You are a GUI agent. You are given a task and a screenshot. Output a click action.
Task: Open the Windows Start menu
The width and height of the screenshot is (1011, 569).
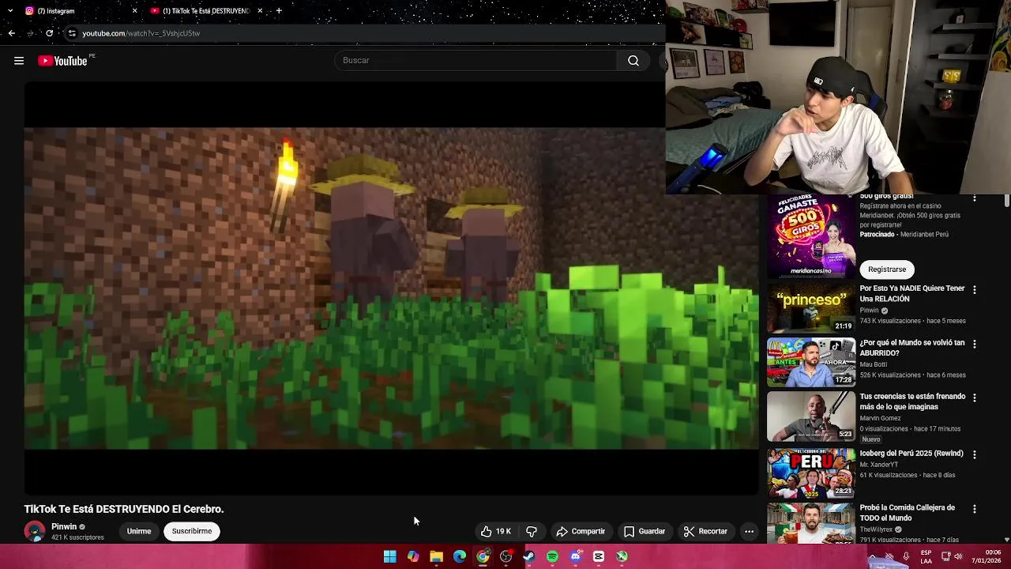[390, 557]
